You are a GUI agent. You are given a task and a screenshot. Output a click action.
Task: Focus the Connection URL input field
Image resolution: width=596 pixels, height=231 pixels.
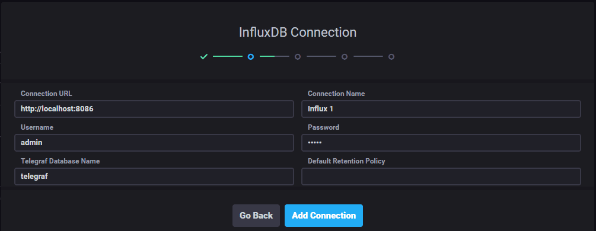154,109
